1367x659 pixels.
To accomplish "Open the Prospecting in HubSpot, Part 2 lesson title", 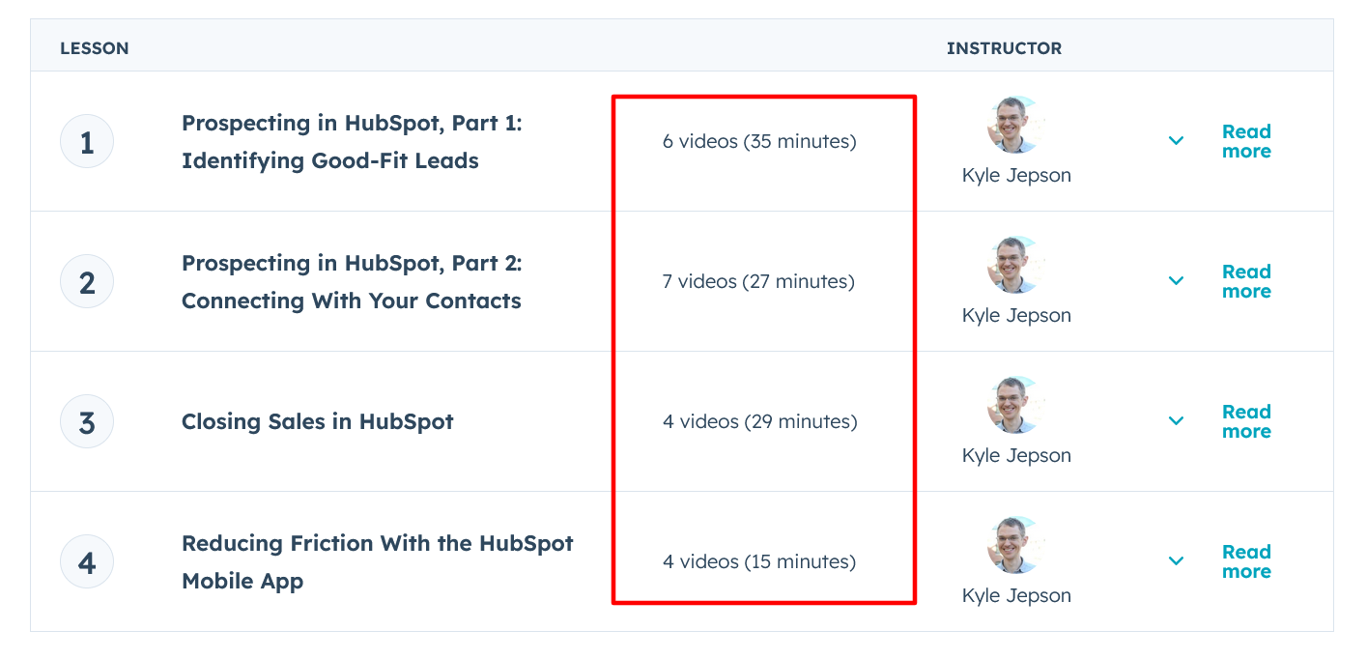I will (x=352, y=281).
